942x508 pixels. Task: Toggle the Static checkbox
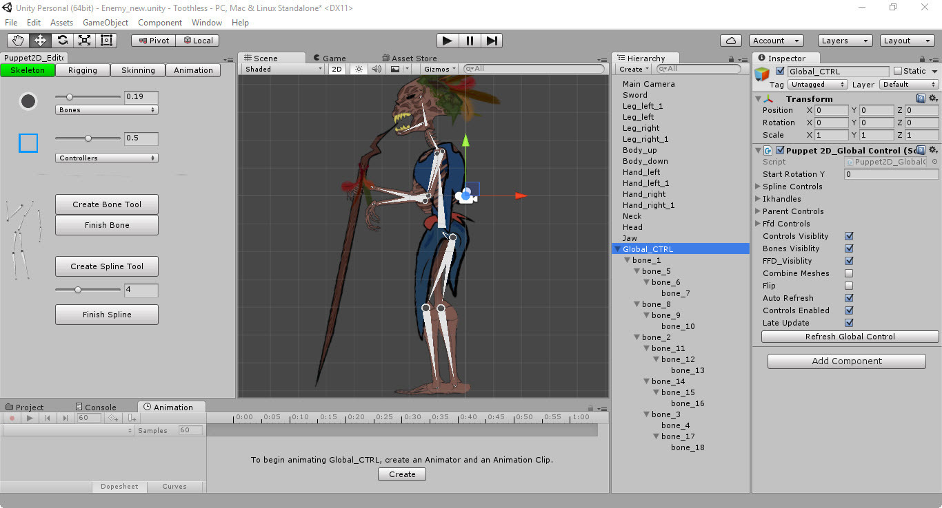coord(897,71)
